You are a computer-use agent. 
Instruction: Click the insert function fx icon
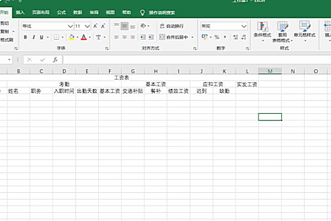coord(55,60)
